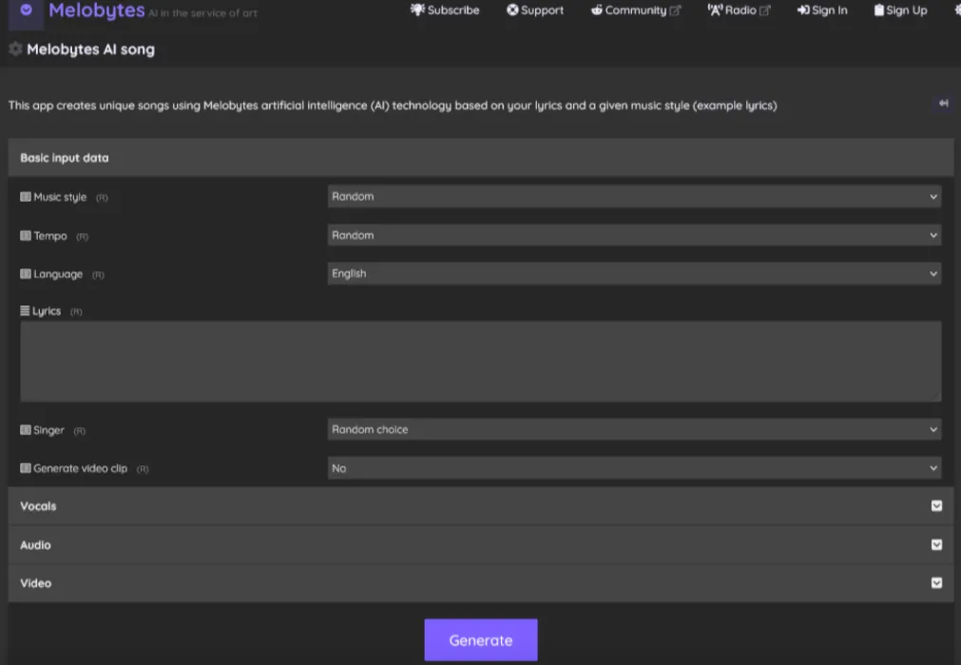Click the external-link icon next to Radio
The image size is (961, 665).
tap(764, 10)
